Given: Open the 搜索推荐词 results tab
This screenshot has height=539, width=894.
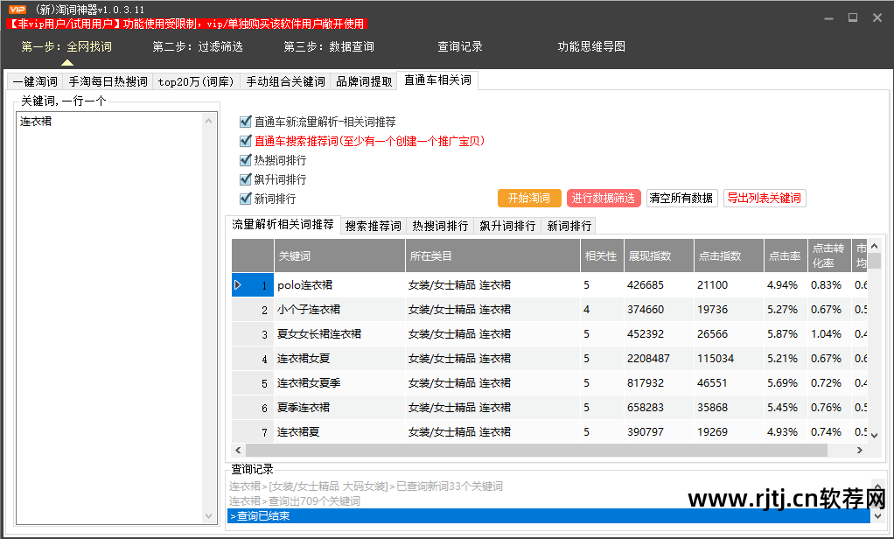Looking at the screenshot, I should coord(374,225).
